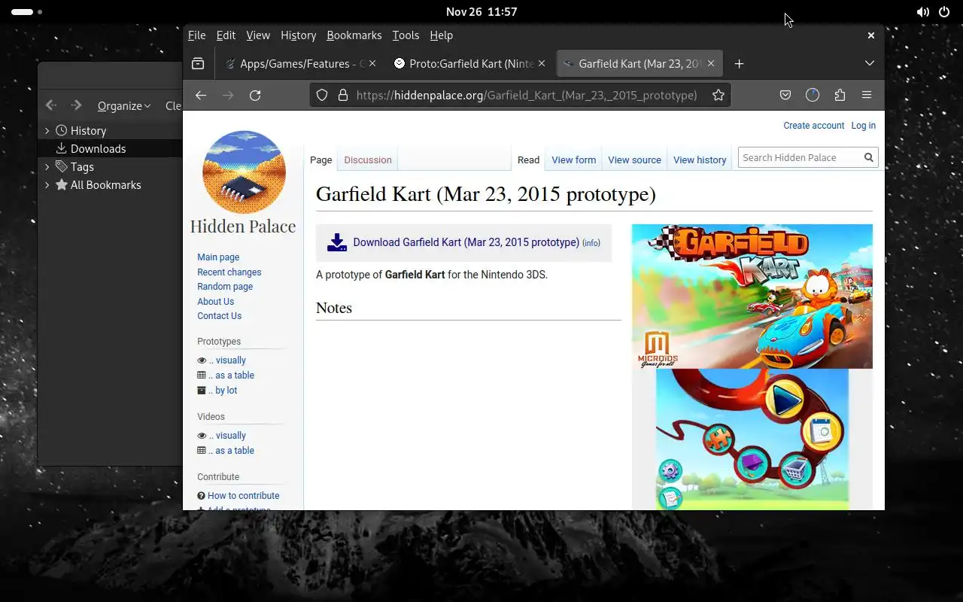
Task: Click the padlock site security icon
Action: [343, 96]
